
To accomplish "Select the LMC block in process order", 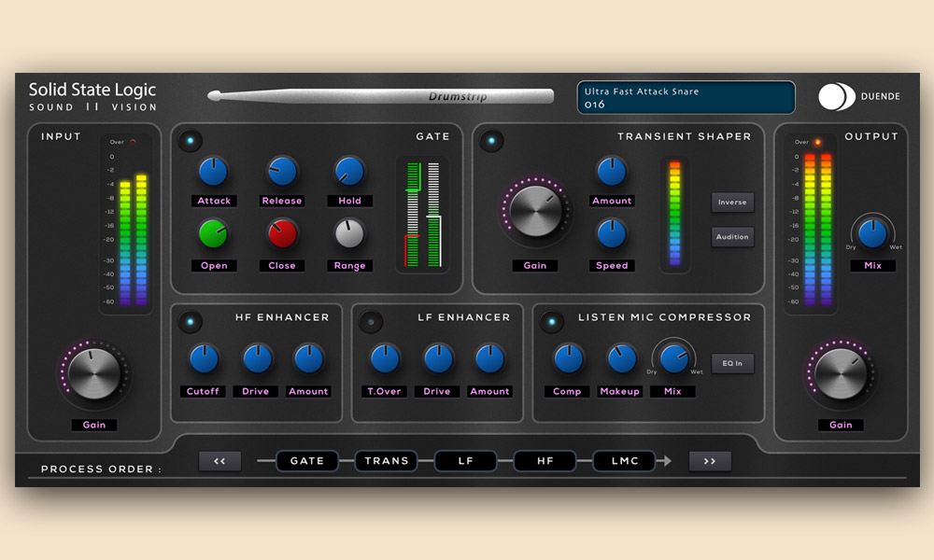I will click(x=626, y=461).
